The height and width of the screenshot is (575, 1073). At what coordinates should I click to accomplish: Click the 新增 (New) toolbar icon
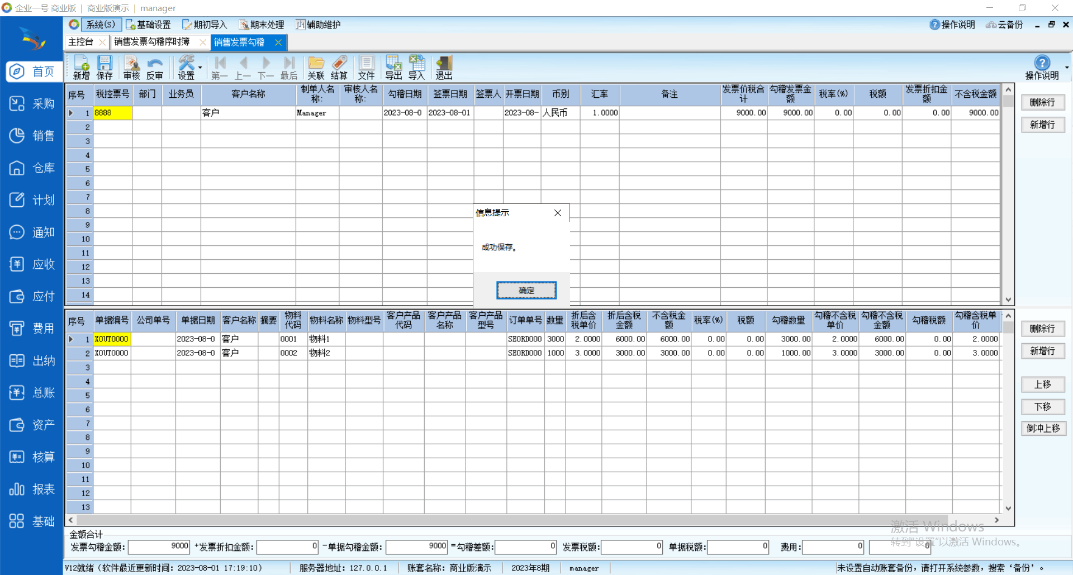click(81, 68)
